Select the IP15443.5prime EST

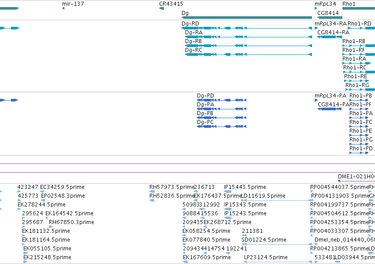click(x=228, y=192)
